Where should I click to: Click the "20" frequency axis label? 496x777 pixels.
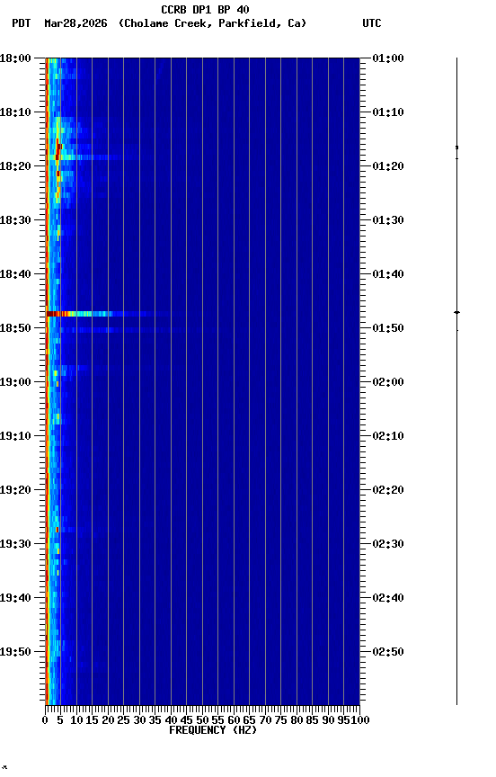[x=108, y=720]
